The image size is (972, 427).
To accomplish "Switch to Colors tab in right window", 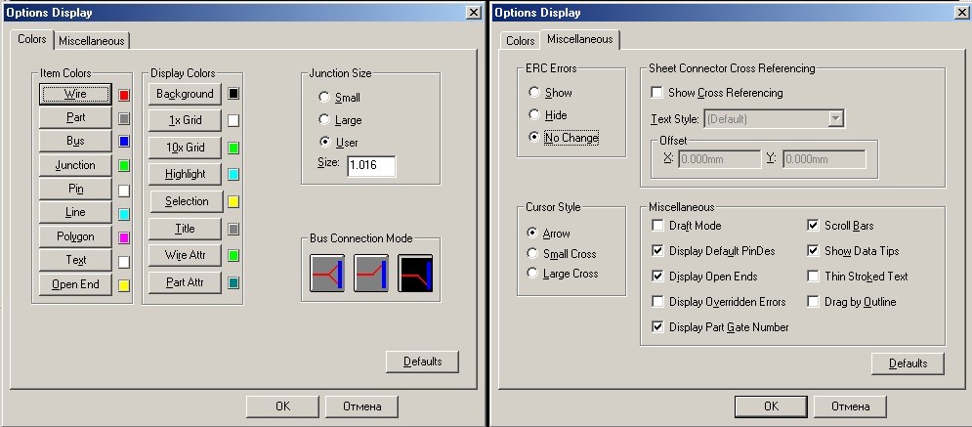I will tap(520, 41).
